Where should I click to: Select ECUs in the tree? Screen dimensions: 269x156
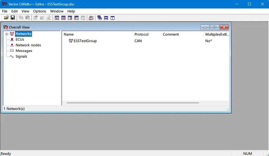point(20,40)
